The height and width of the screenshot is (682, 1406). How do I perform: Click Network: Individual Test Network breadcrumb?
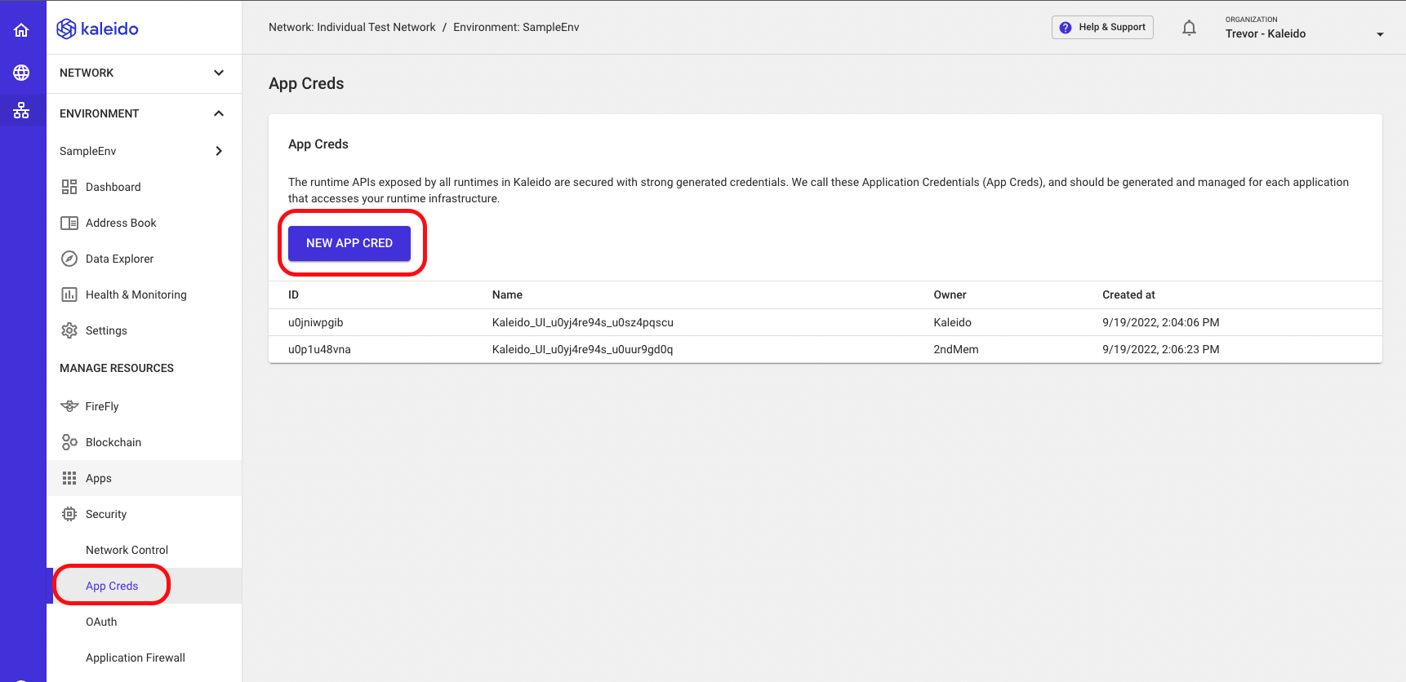click(x=352, y=27)
